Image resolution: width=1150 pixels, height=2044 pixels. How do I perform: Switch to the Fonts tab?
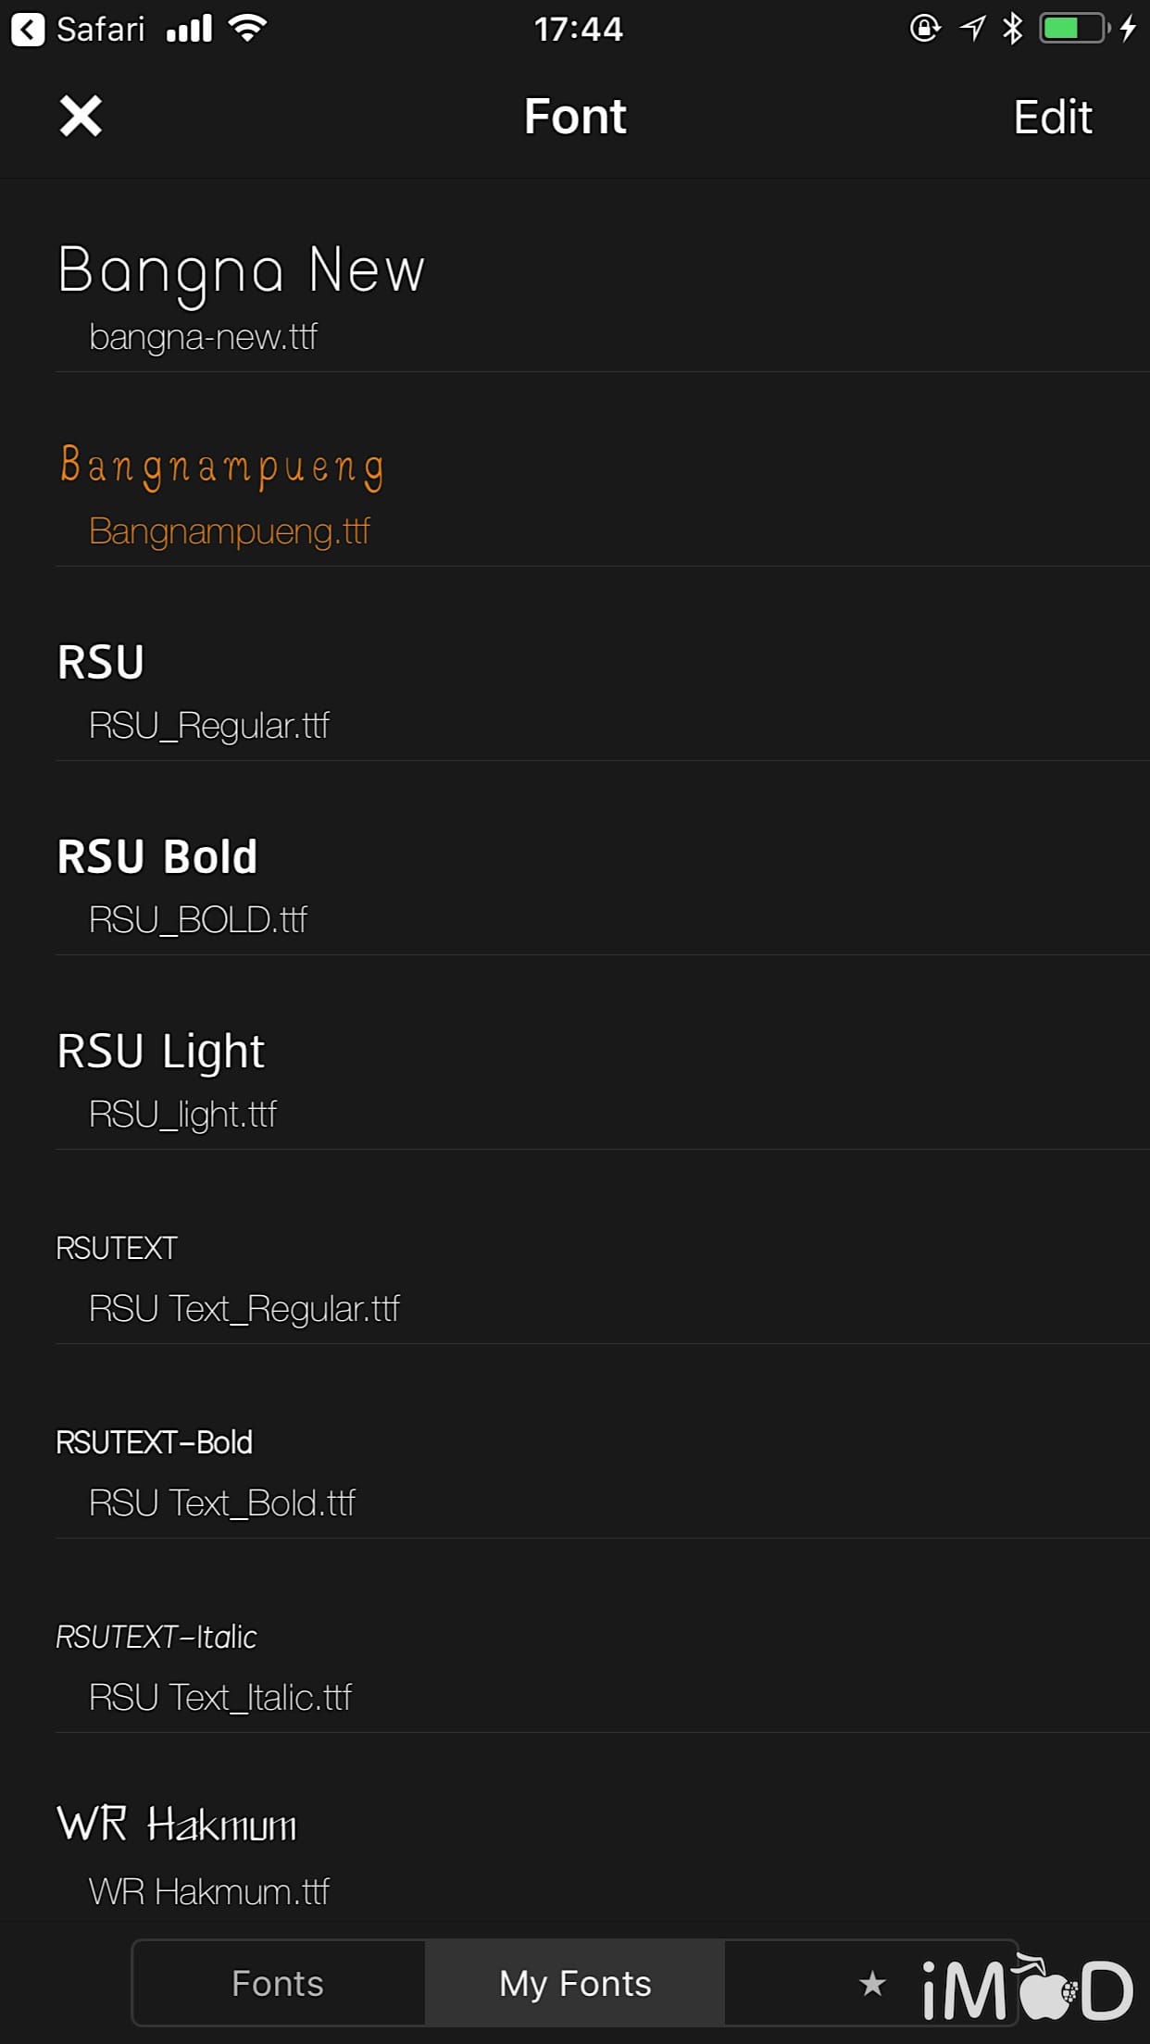pyautogui.click(x=278, y=1983)
